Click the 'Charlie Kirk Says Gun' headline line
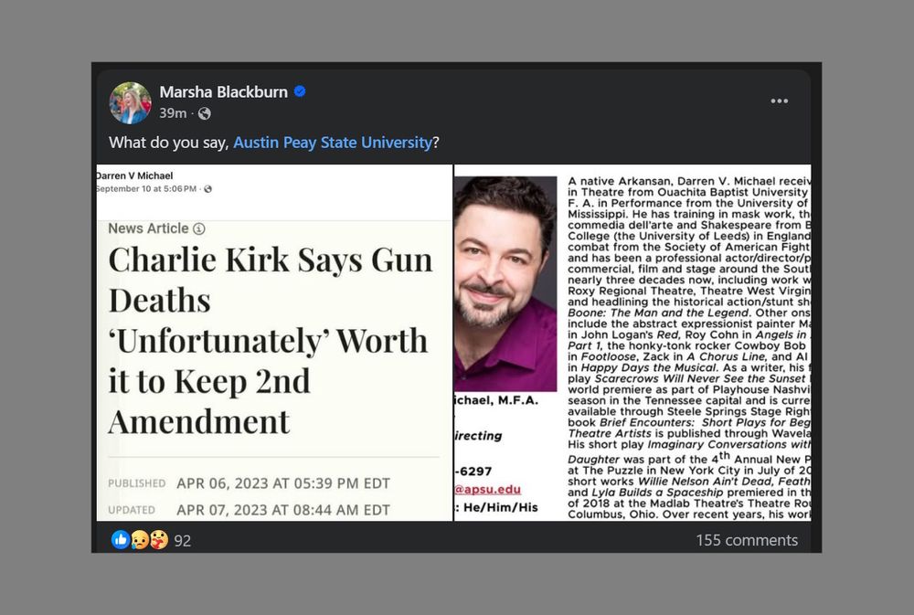914x615 pixels. (271, 260)
